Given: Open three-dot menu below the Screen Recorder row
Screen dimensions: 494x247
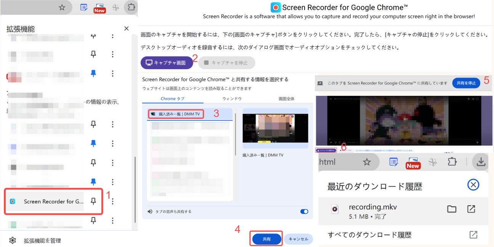Looking at the screenshot, I should (112, 220).
